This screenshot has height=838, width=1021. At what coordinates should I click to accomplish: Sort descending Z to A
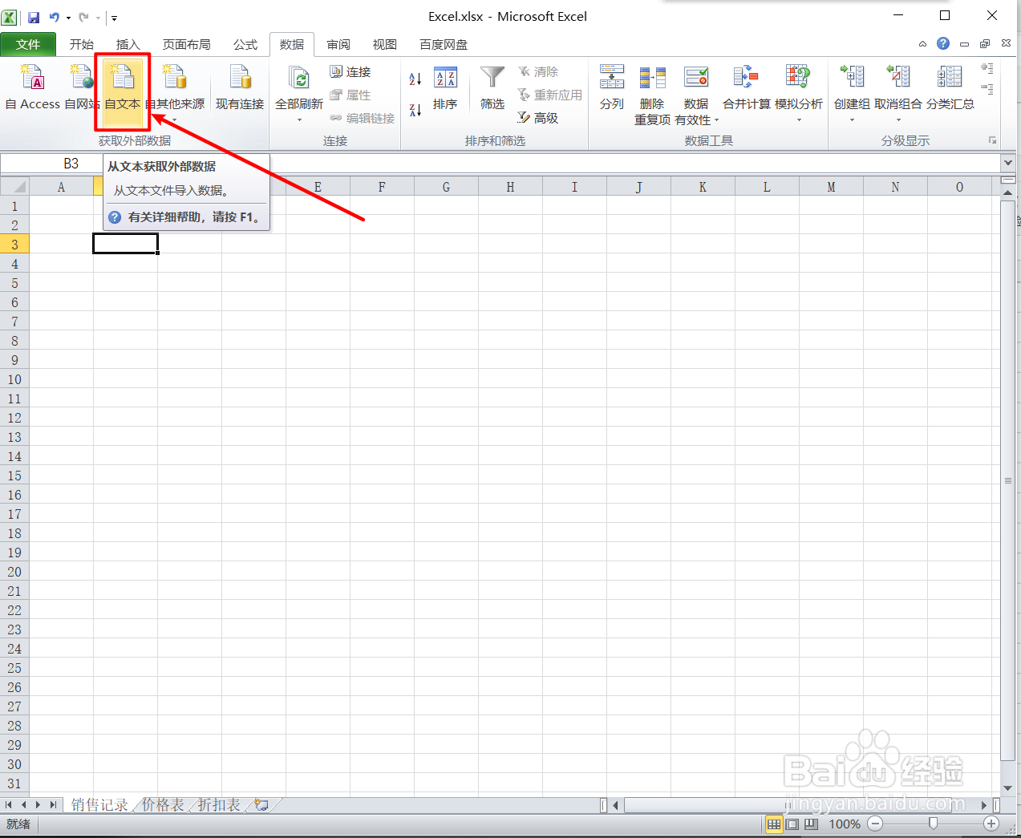coord(415,109)
